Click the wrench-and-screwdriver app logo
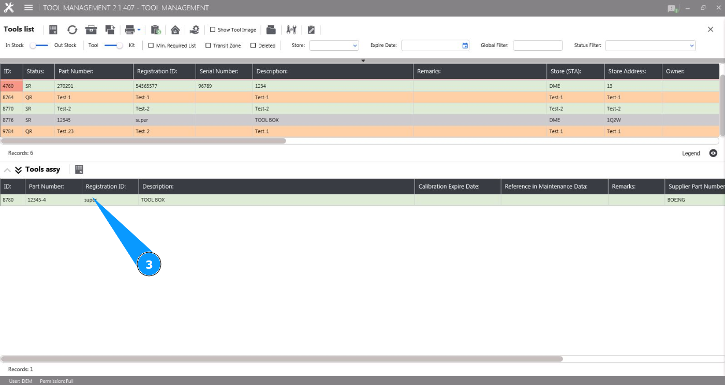 (x=9, y=8)
